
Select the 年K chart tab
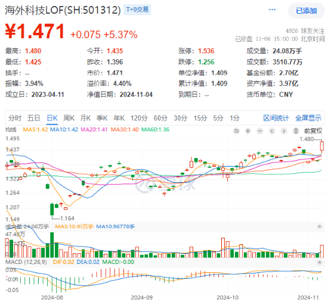coord(119,118)
